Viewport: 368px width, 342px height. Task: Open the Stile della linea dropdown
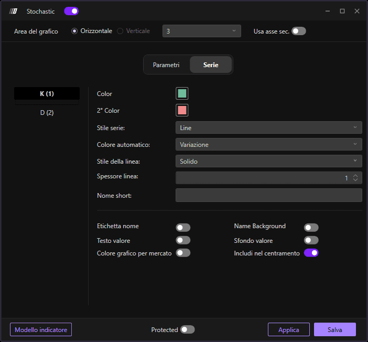(269, 161)
